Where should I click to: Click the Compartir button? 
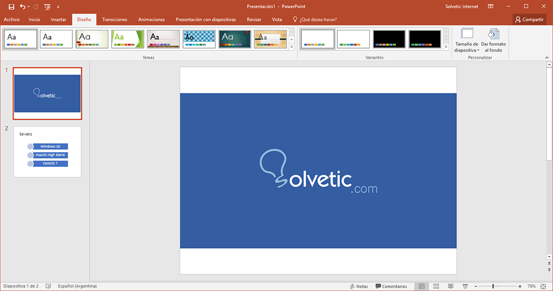(529, 19)
